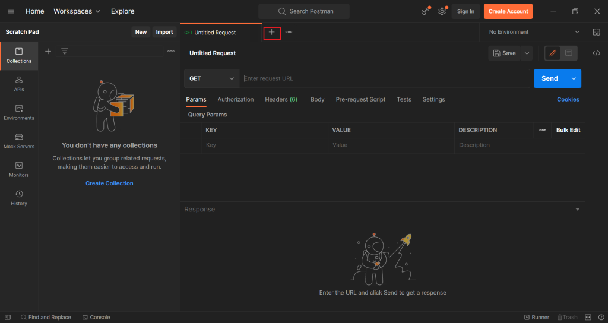Click the Sign In button
The image size is (608, 323).
click(x=465, y=12)
